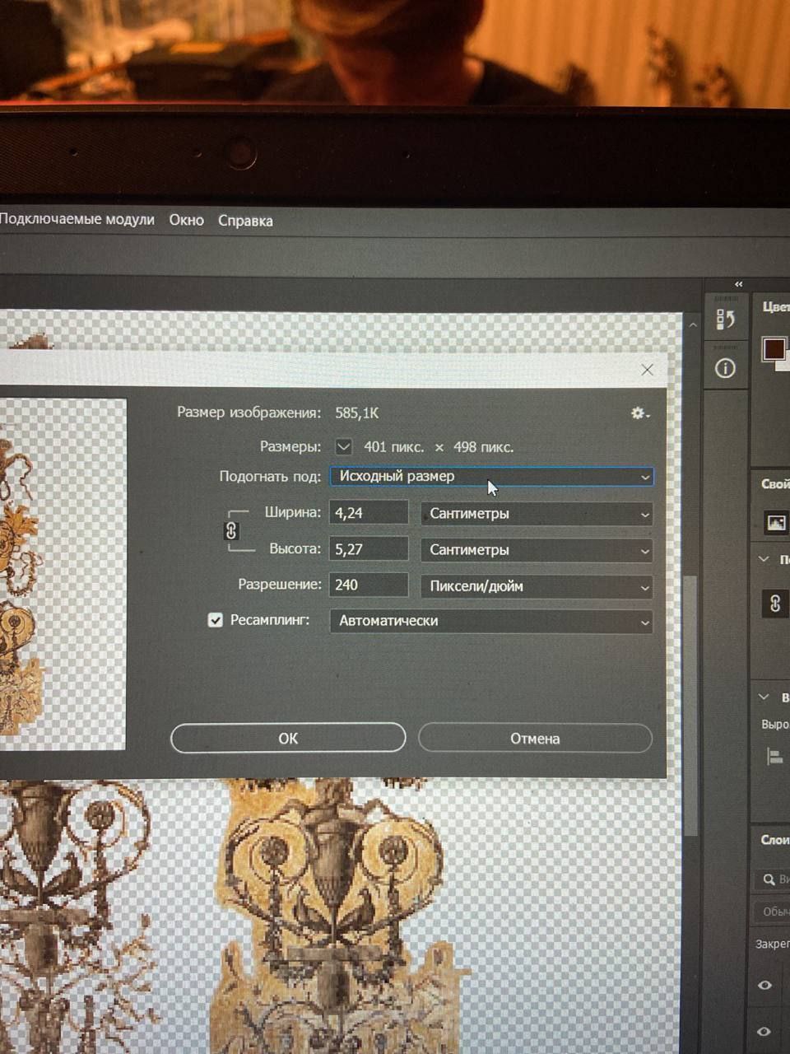Open the Обыч blend mode dropdown in Layers
The height and width of the screenshot is (1054, 790).
click(774, 912)
